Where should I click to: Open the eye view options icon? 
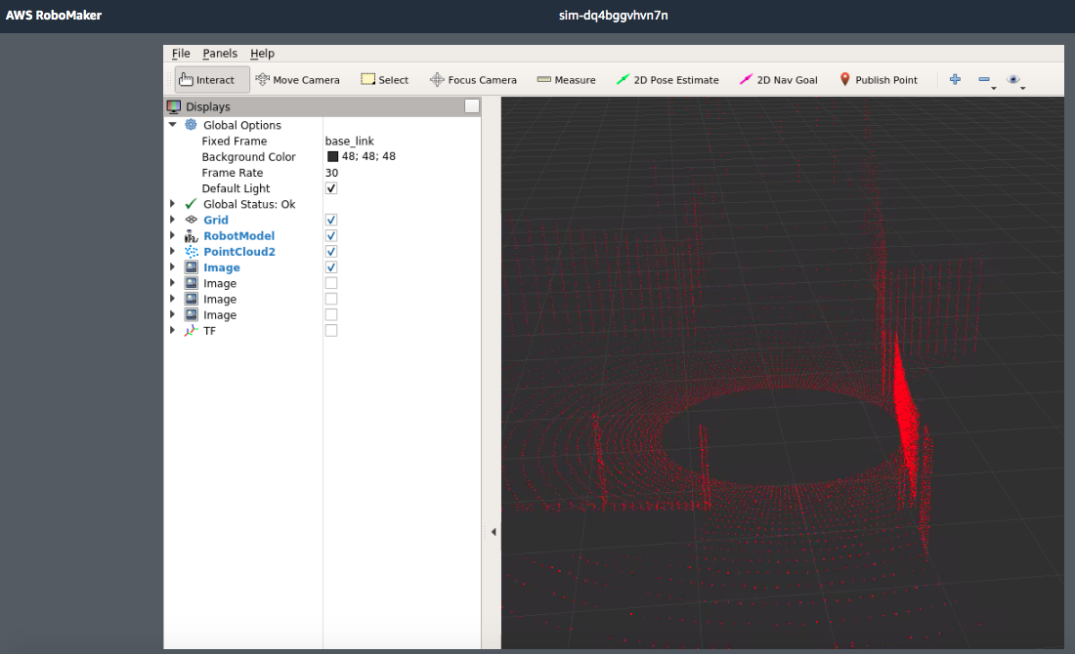(x=1012, y=79)
